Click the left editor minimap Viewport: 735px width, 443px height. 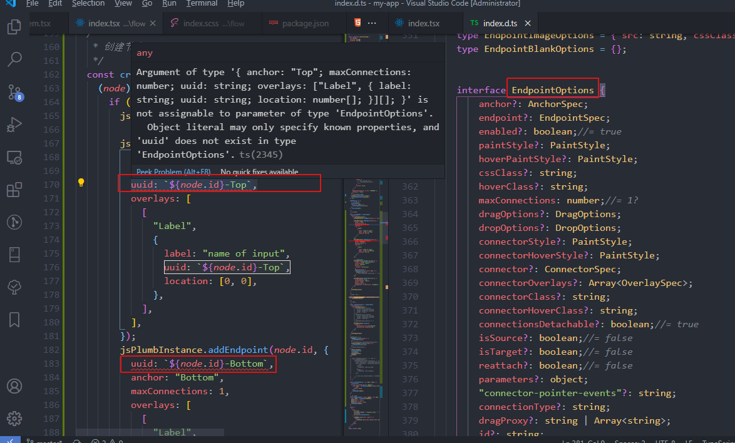364,234
